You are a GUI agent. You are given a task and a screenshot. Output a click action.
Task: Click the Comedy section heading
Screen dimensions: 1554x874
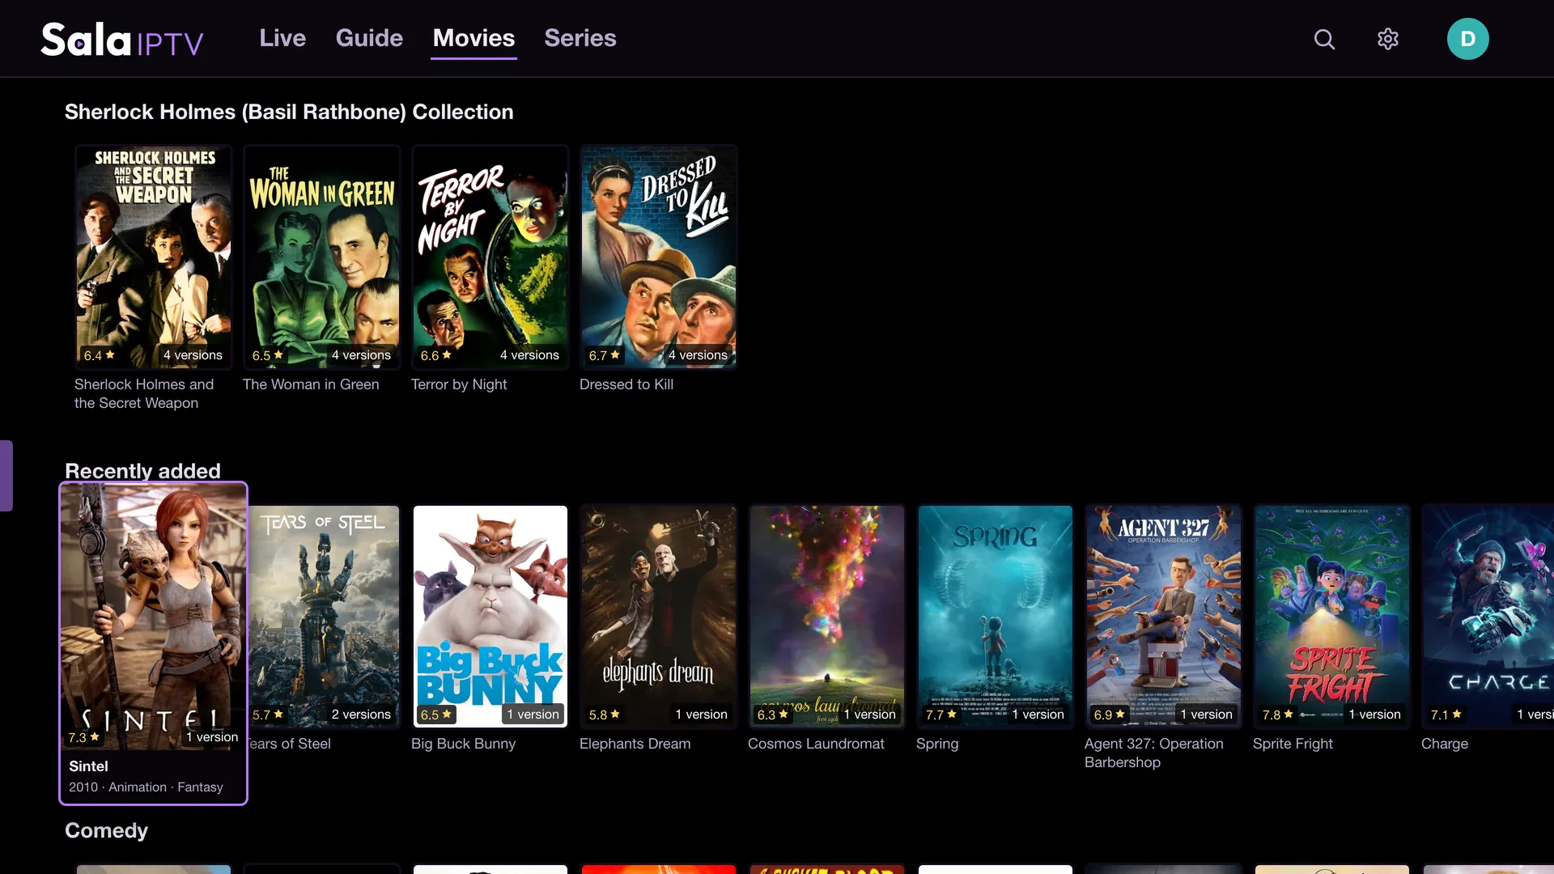point(106,830)
